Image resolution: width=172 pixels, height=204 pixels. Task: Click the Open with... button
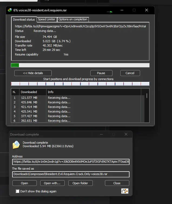click(52, 183)
